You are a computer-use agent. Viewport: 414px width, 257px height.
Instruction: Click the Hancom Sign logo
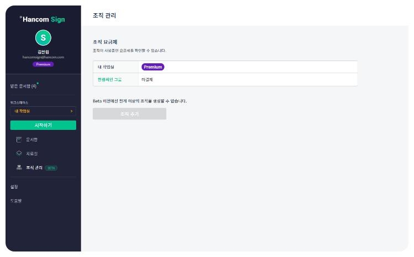pos(43,19)
